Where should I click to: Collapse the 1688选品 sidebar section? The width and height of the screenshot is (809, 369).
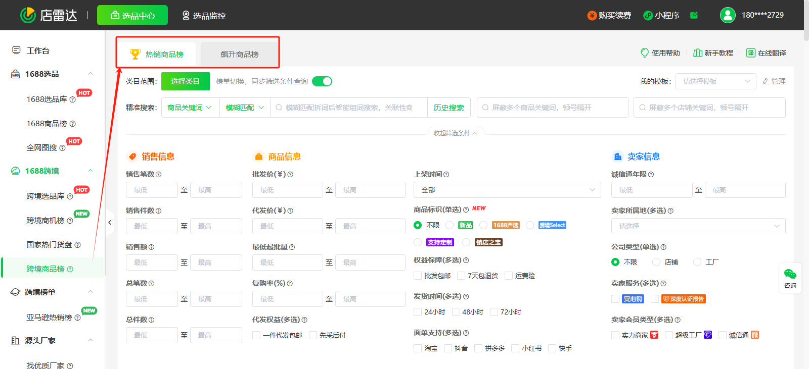pos(91,74)
